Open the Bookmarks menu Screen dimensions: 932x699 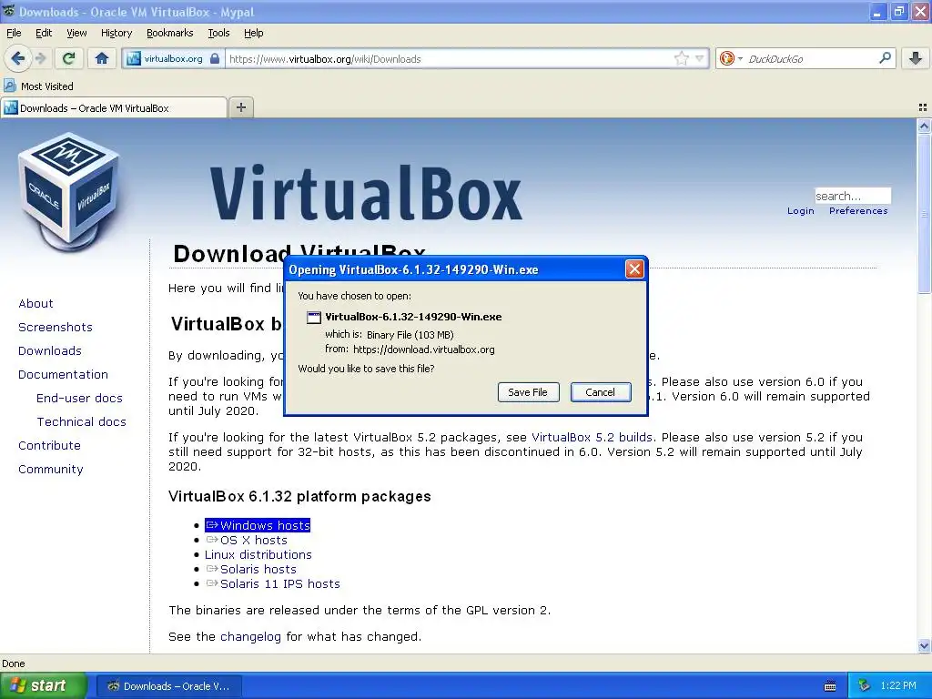point(169,33)
